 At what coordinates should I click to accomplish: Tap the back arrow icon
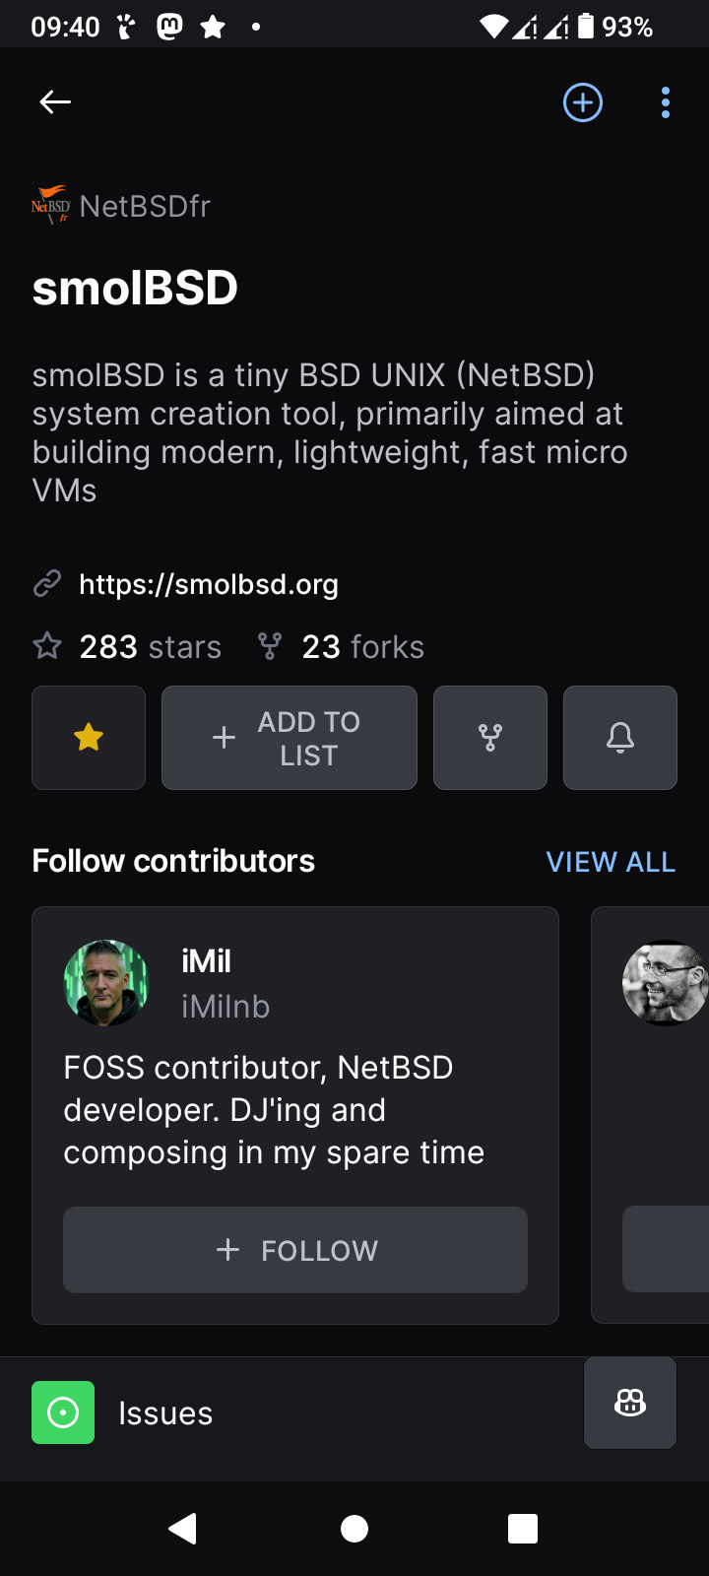55,102
